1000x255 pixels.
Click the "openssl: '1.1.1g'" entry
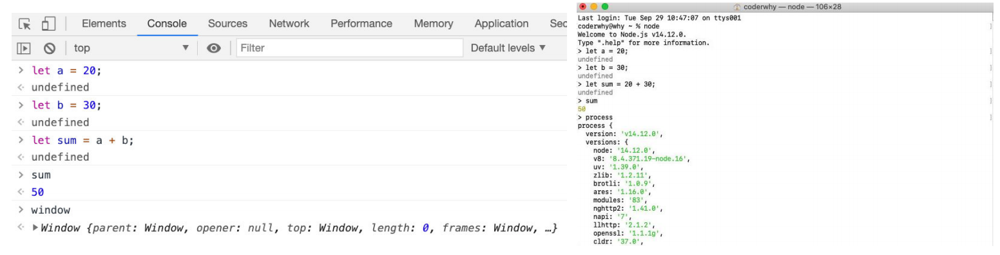tap(628, 233)
